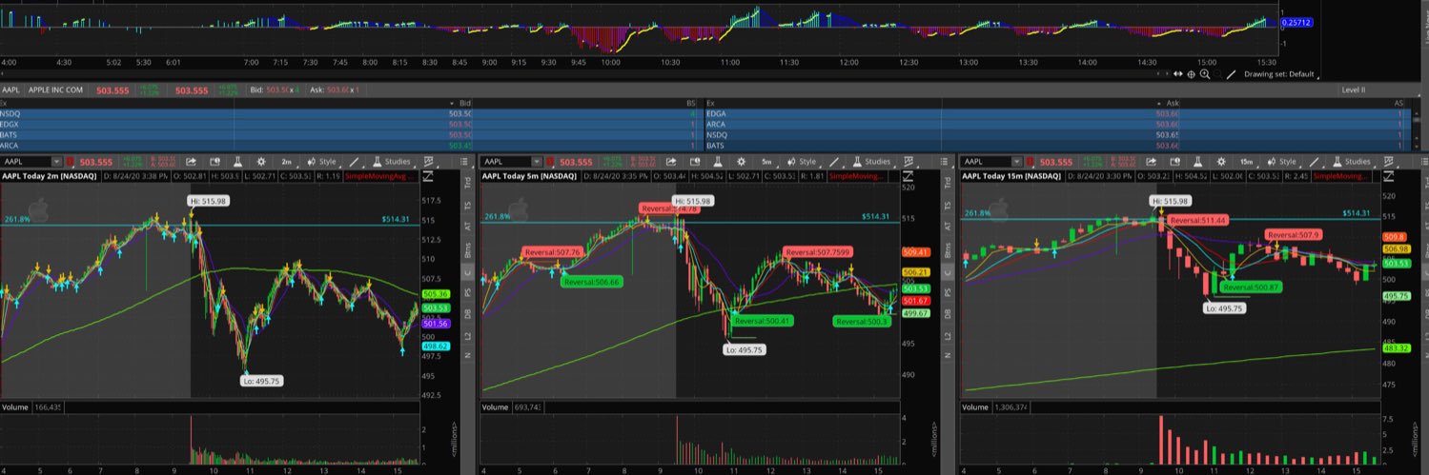Viewport: 1429px width, 475px height.
Task: Click the AAPL symbol input in the 5m chart
Action: click(x=505, y=162)
